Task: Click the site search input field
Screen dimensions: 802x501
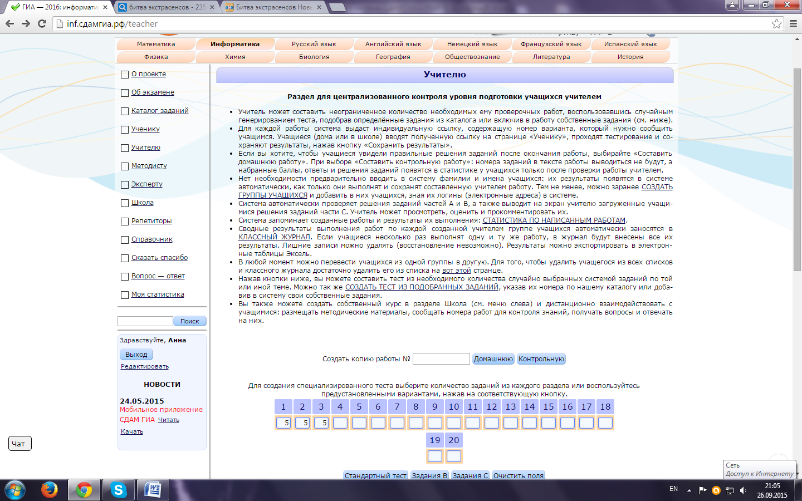Action: 145,321
